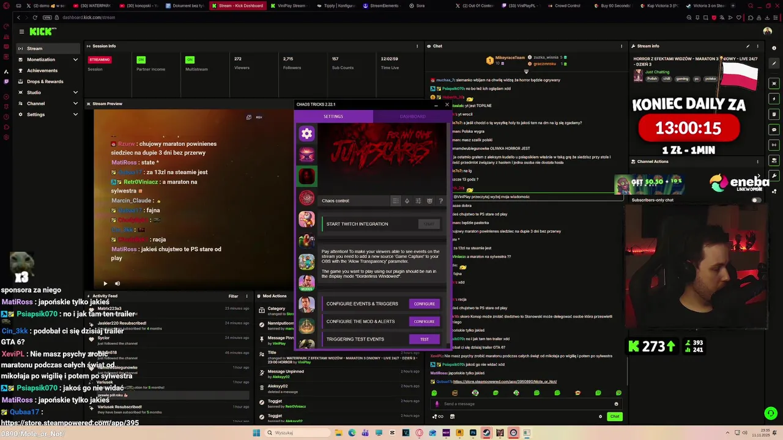Open Steam from the Windows taskbar
Image resolution: width=783 pixels, height=440 pixels.
pyautogui.click(x=486, y=433)
